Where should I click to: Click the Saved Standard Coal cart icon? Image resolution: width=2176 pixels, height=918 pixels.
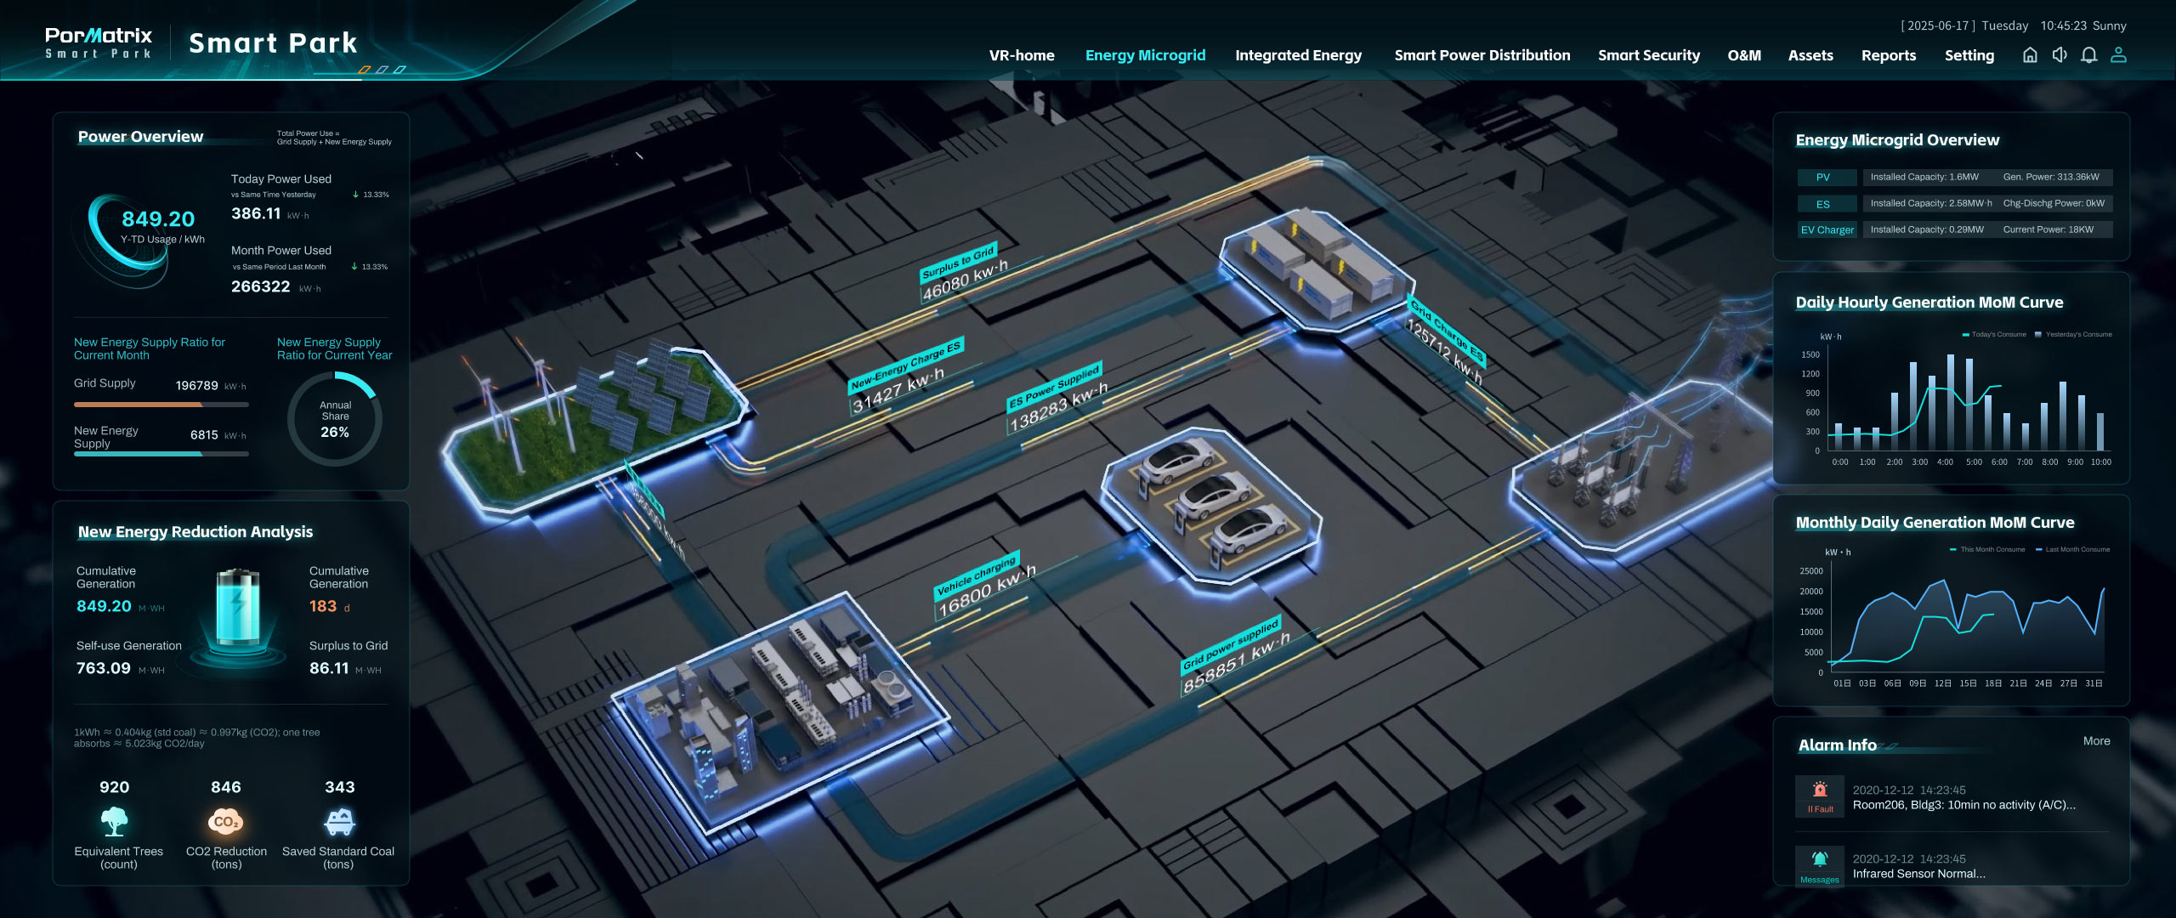click(339, 821)
